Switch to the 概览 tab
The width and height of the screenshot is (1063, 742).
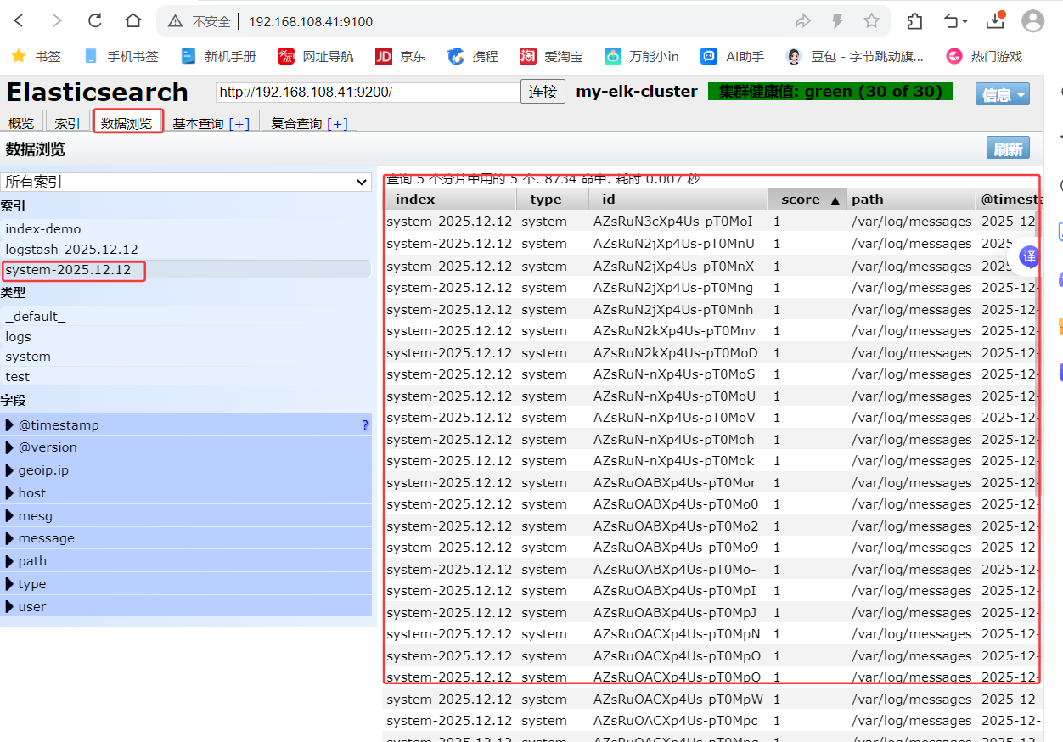(x=21, y=123)
